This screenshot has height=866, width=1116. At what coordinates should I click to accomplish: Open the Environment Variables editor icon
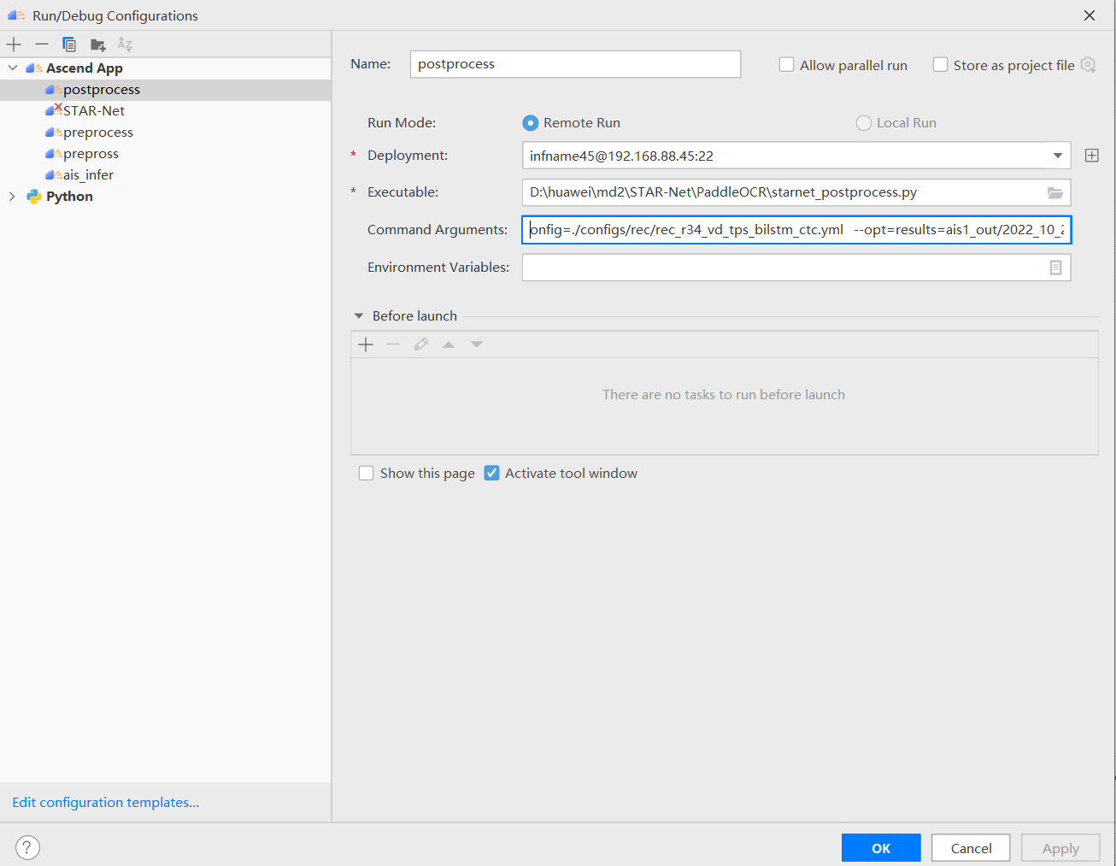[x=1055, y=268]
